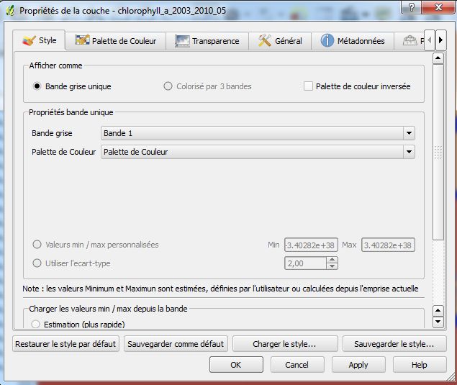The width and height of the screenshot is (457, 385).
Task: Expand the Palette de Couleur combo box
Action: (409, 152)
